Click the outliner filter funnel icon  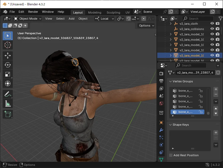[220, 19]
